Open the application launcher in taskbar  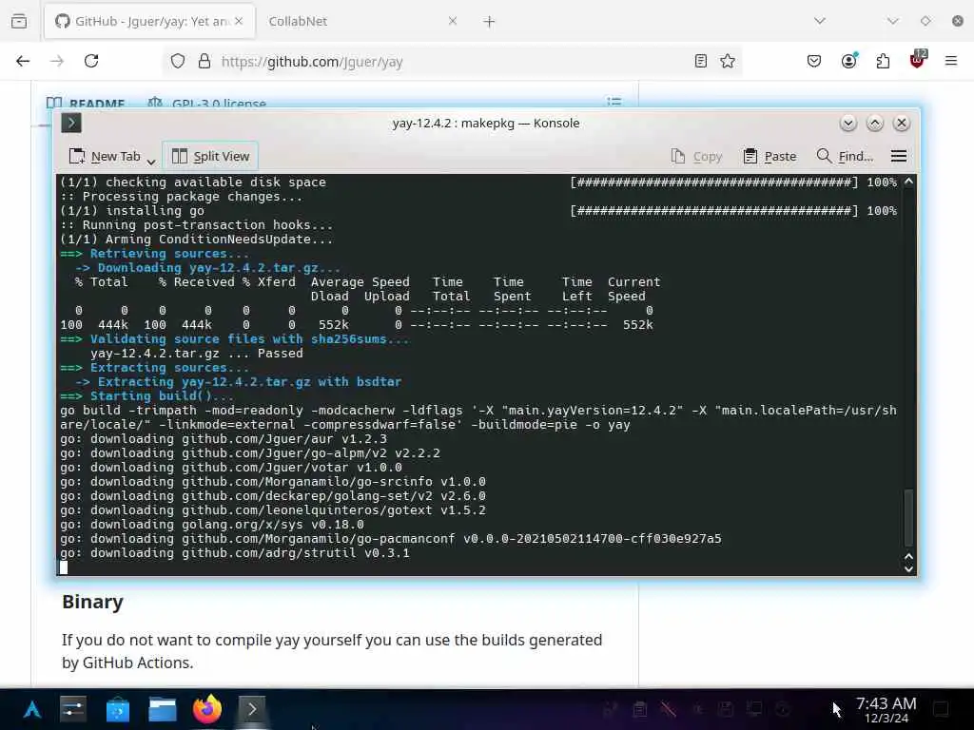click(32, 709)
